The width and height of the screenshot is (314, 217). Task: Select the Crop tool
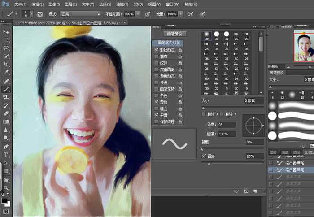(x=6, y=64)
